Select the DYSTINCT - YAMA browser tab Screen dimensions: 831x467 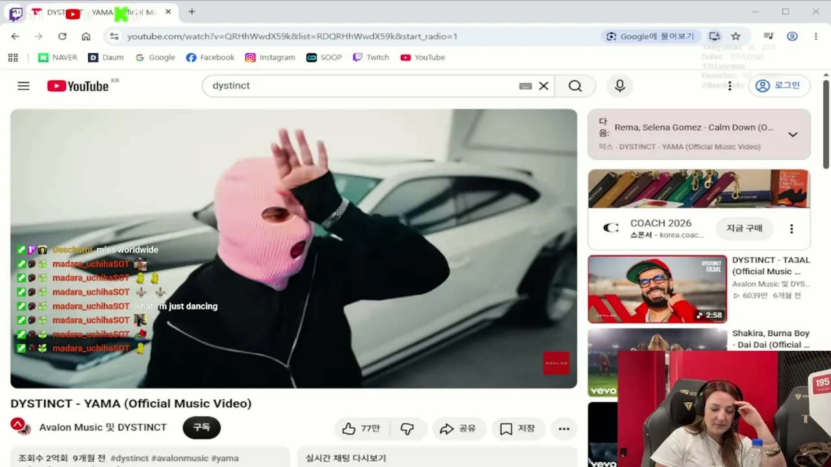point(102,12)
